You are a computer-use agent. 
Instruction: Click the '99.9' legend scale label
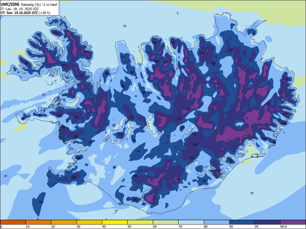tap(283, 227)
